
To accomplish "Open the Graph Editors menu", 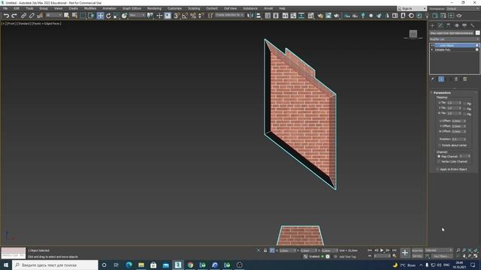I will pos(132,8).
